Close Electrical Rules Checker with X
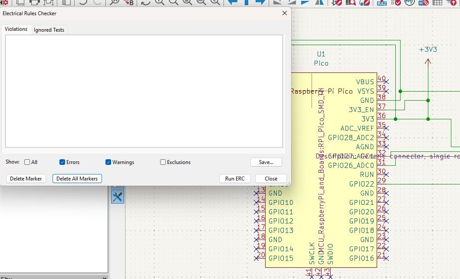This screenshot has width=460, height=279. [285, 13]
